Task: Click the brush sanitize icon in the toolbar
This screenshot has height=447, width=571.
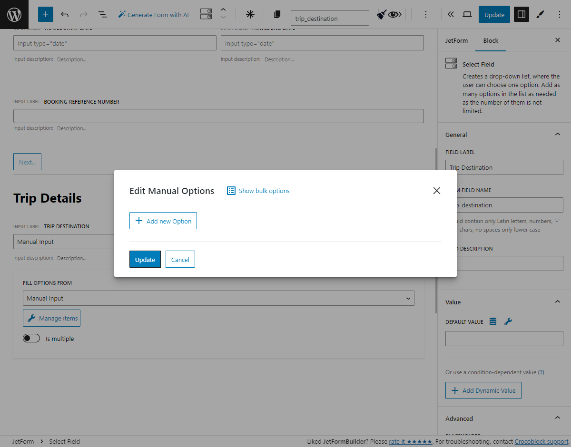Action: 382,15
